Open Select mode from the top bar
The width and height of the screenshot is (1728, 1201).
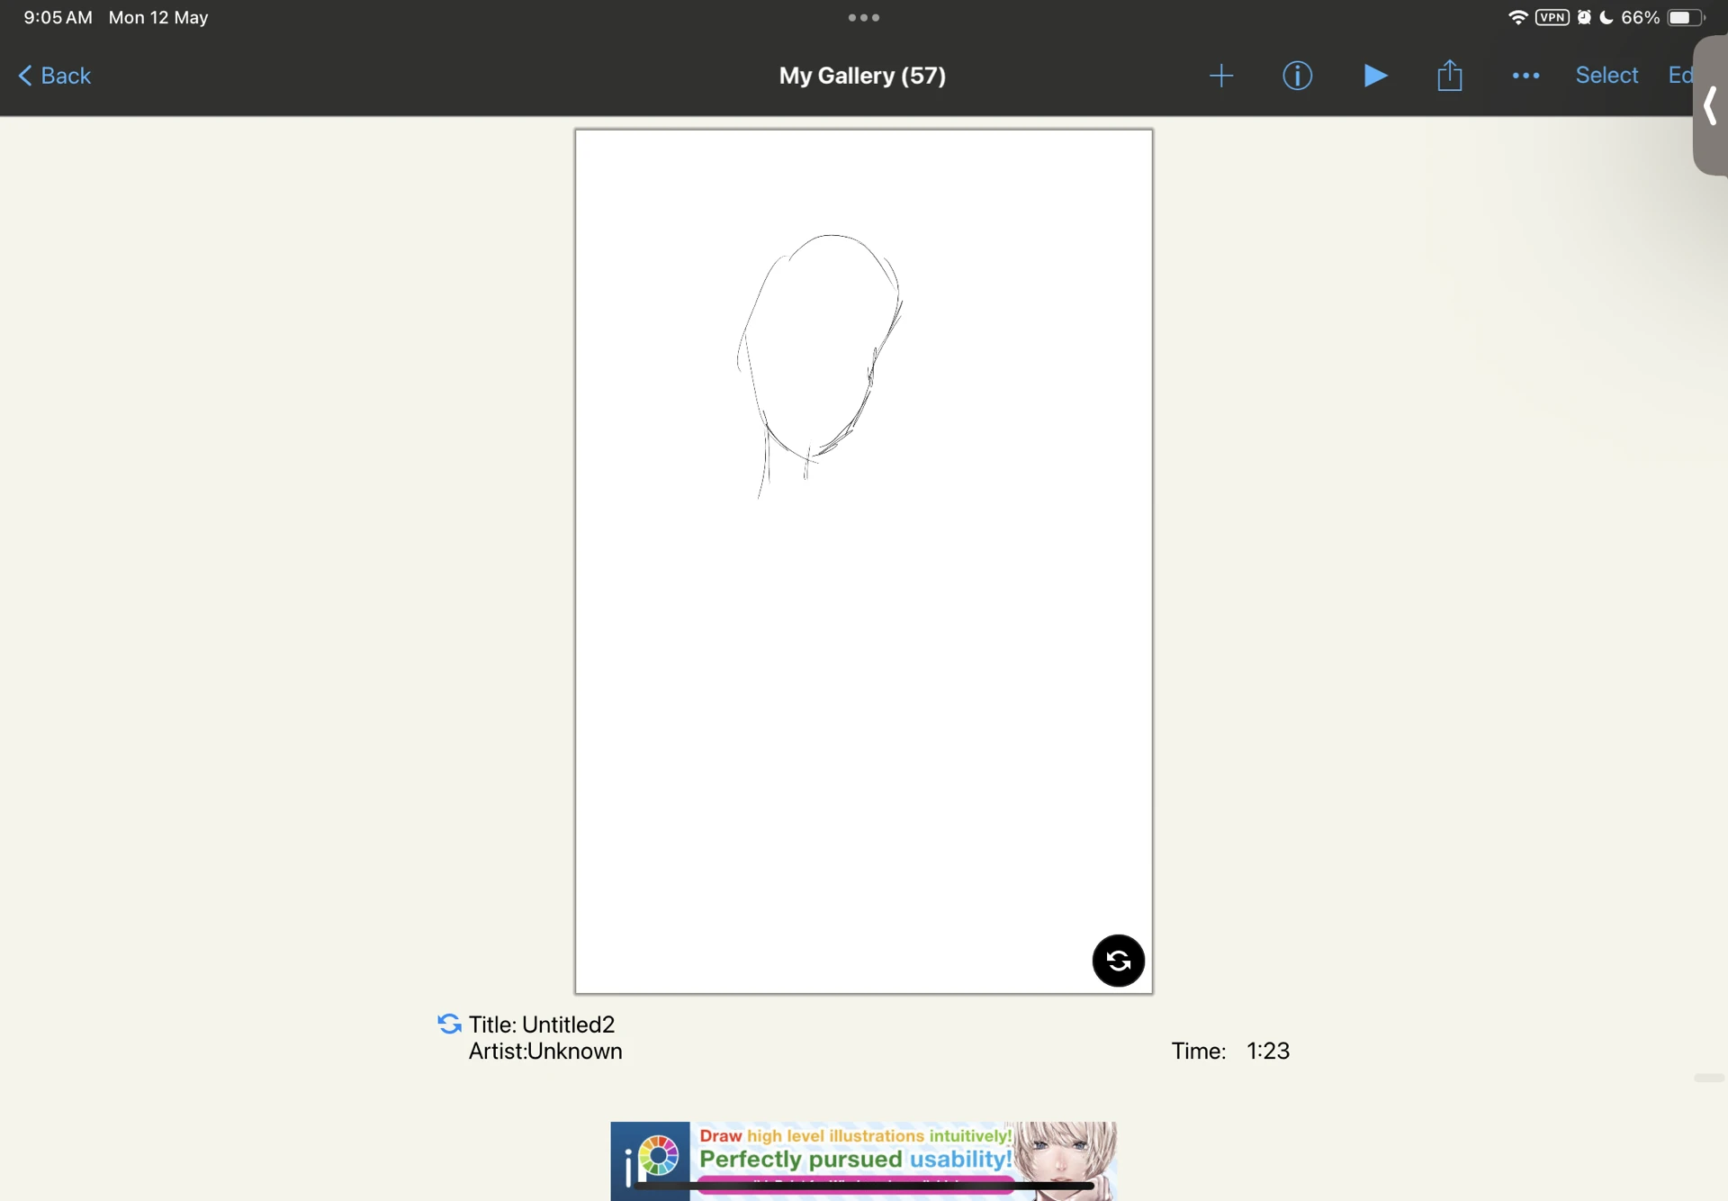point(1606,76)
